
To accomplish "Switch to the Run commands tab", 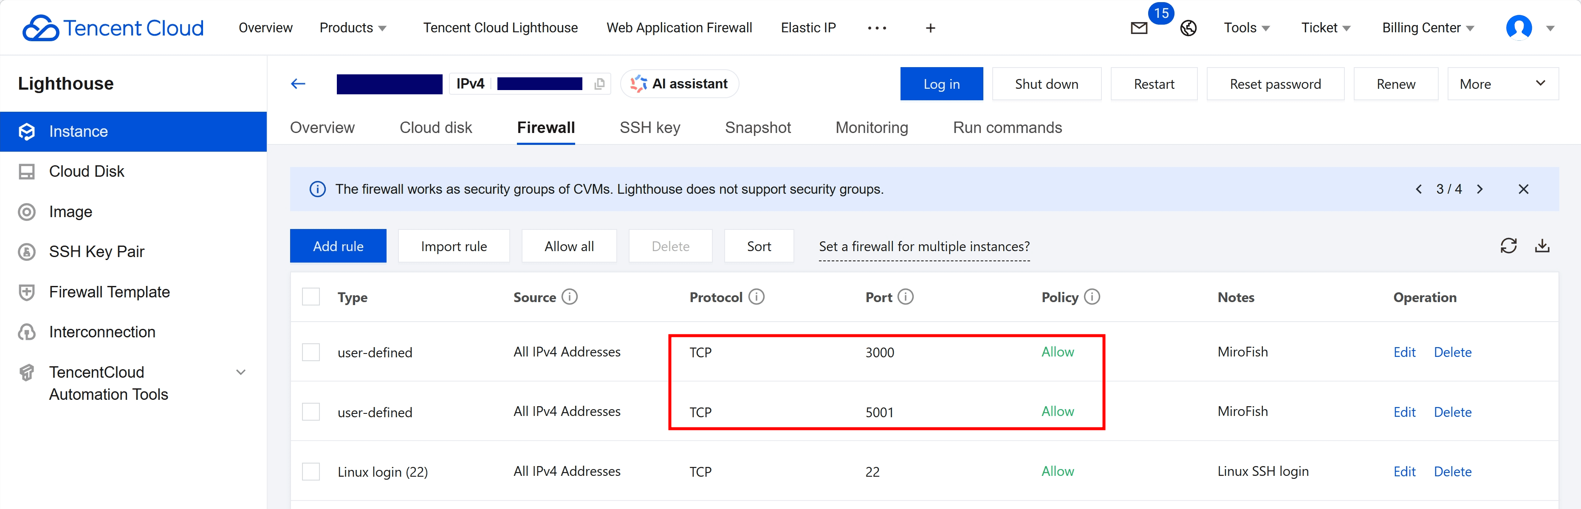I will click(1007, 128).
